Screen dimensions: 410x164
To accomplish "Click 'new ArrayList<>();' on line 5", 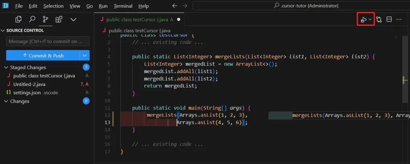I will pos(250,64).
